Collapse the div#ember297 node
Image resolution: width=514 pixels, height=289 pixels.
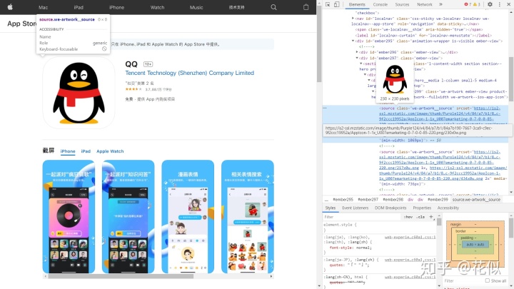[x=357, y=58]
